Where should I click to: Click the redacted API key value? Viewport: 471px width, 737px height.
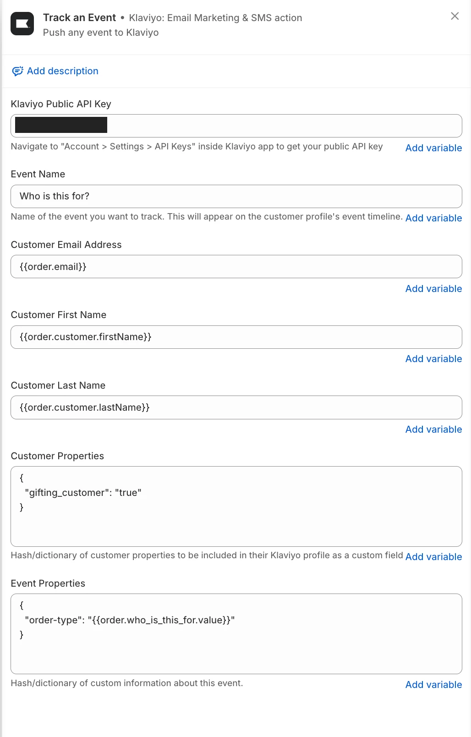point(61,125)
